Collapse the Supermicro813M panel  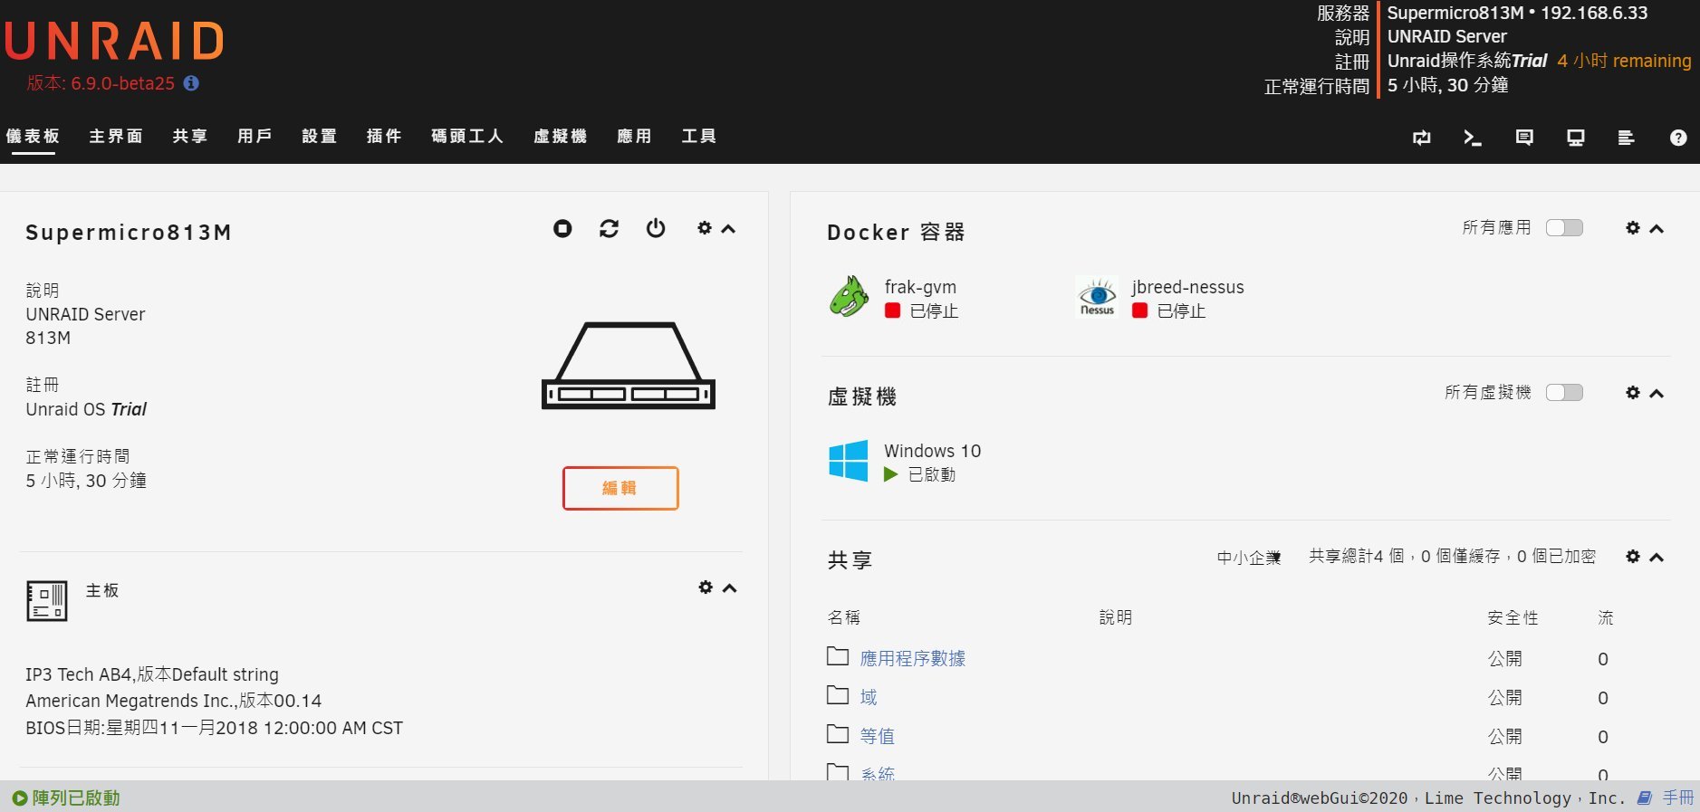(728, 229)
